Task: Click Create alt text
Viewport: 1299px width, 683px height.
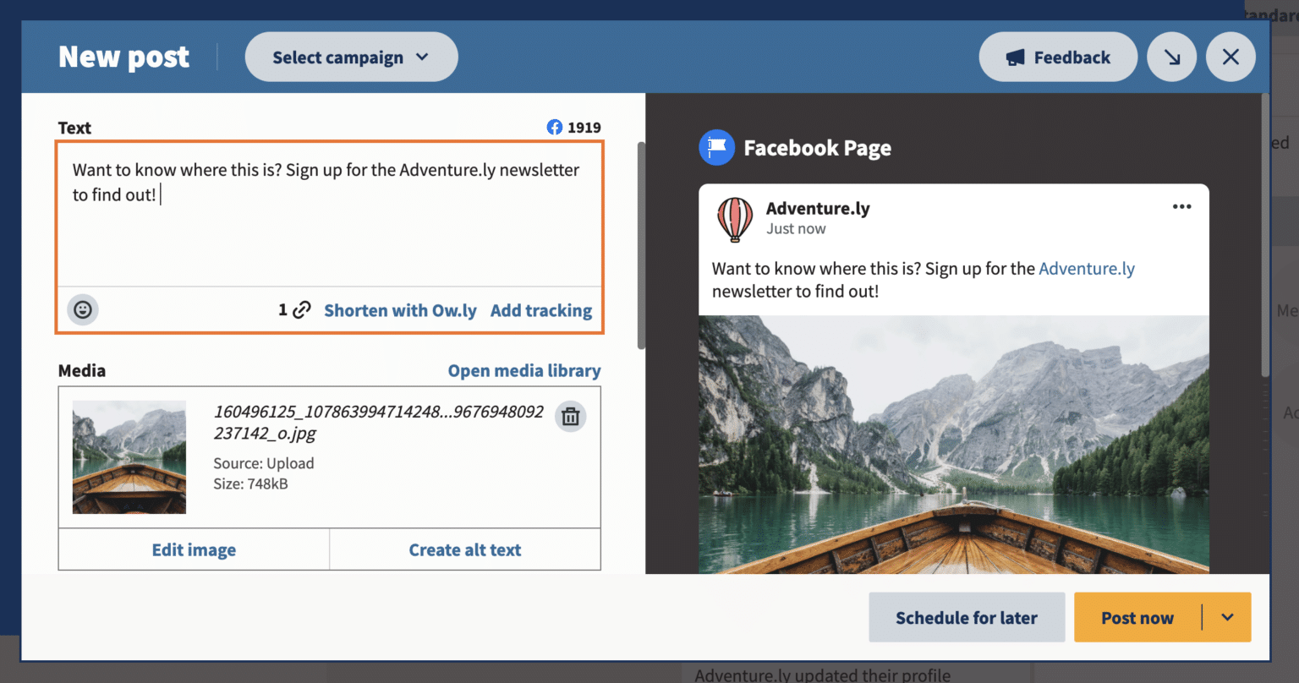Action: coord(465,549)
